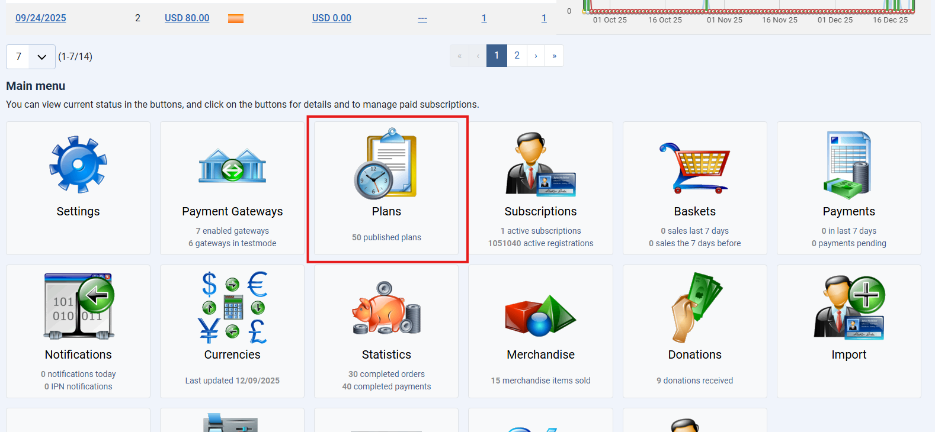The height and width of the screenshot is (432, 935).
Task: Open Subscriptions businessman icon
Action: click(540, 165)
